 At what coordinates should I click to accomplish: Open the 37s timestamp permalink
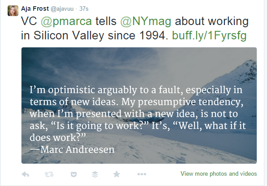pos(84,8)
